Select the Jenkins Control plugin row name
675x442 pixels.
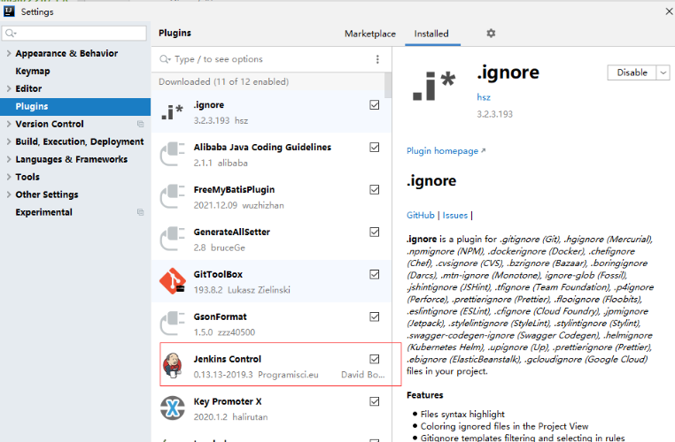pos(228,359)
